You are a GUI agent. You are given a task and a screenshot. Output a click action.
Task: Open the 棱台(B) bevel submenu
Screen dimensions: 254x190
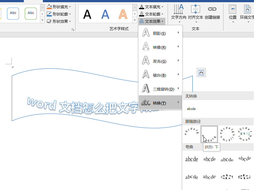pos(160,75)
